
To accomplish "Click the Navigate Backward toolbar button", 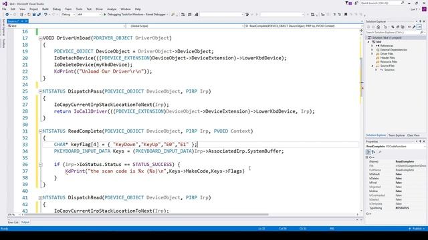I will coord(7,15).
